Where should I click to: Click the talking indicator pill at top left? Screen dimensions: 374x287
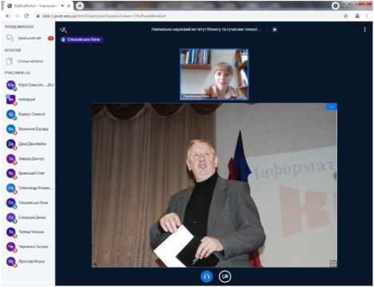82,39
